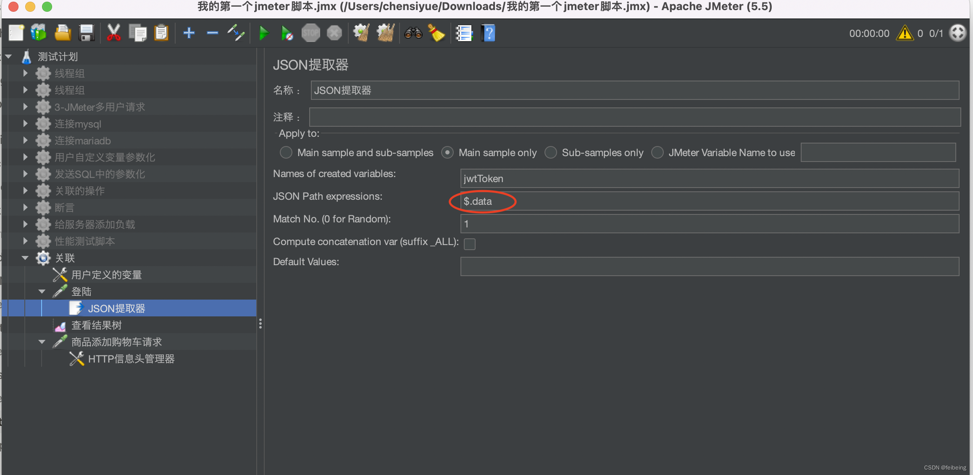This screenshot has height=475, width=973.
Task: Click the Default Values input field
Action: pyautogui.click(x=710, y=266)
